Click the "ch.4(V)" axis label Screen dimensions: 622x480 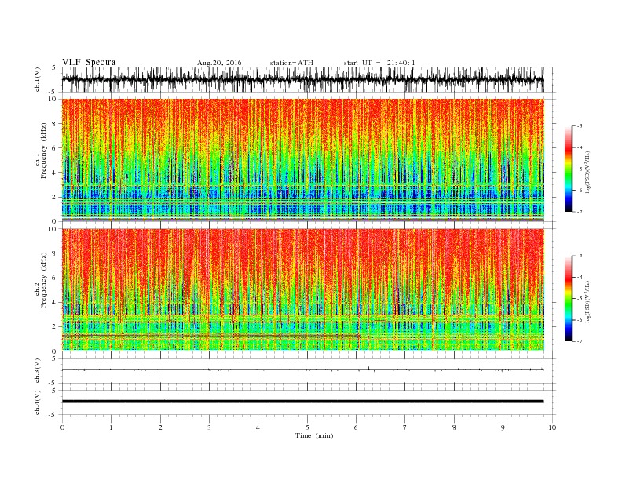(38, 402)
